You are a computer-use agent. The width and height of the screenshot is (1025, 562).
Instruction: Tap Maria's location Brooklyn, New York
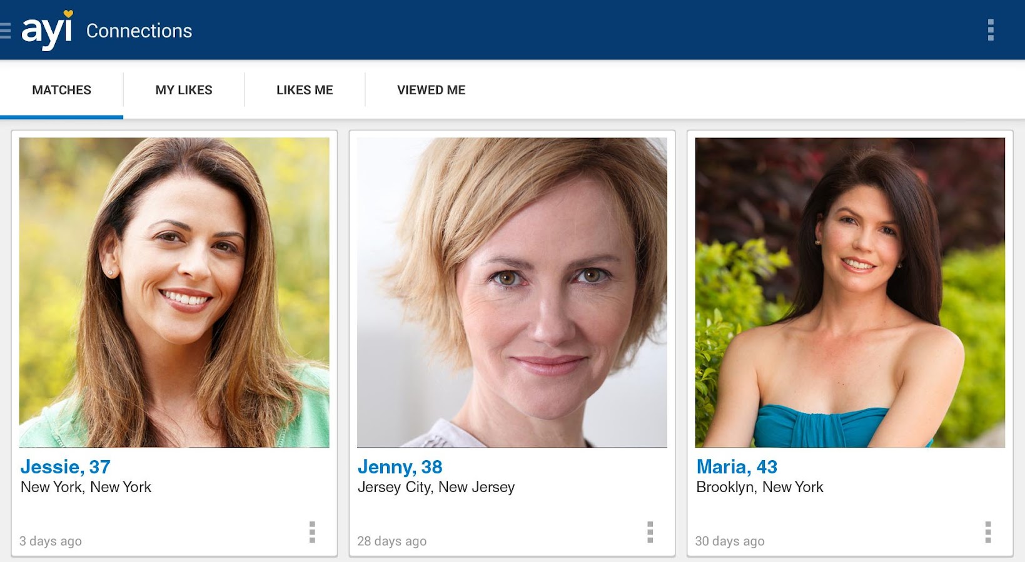[760, 487]
